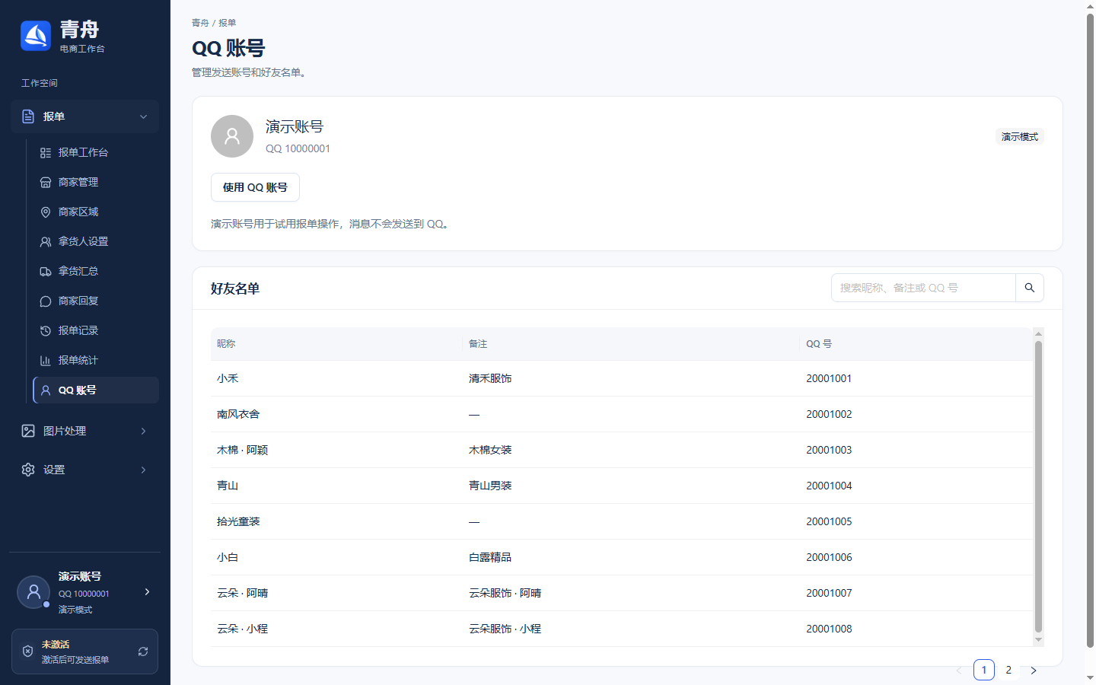Viewport: 1096px width, 685px height.
Task: Click the table scrollbar down arrow
Action: (x=1038, y=640)
